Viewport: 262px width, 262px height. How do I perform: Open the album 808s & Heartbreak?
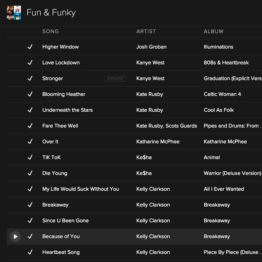point(226,63)
